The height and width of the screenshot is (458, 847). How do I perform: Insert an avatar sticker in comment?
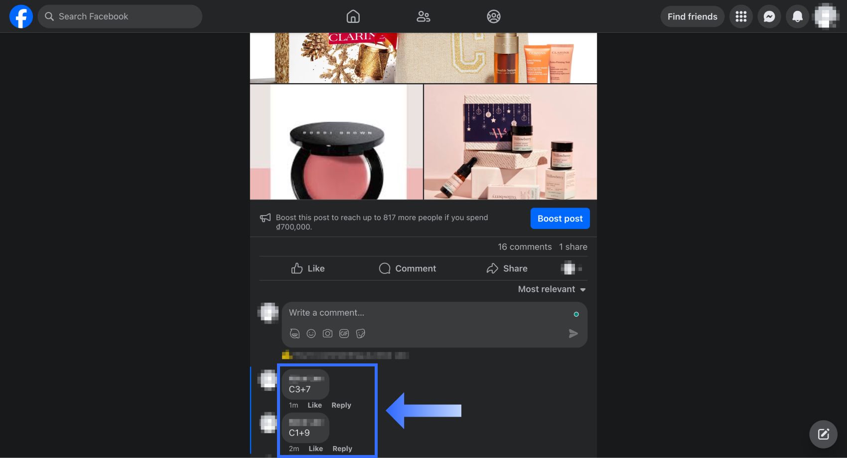coord(295,334)
